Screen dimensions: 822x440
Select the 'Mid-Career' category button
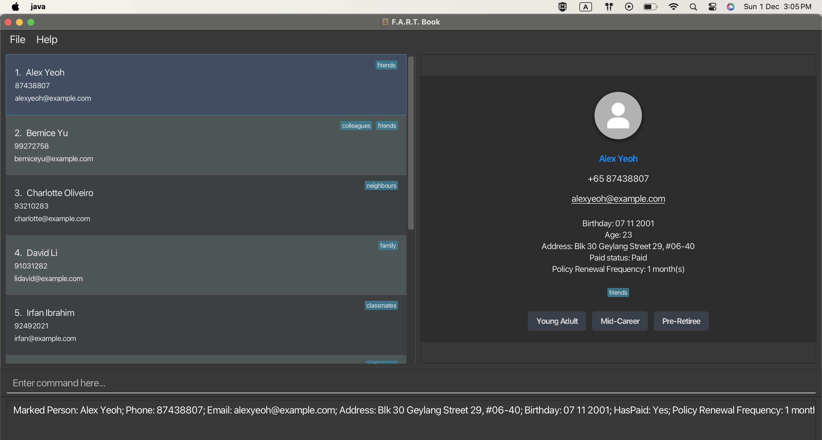pos(619,320)
